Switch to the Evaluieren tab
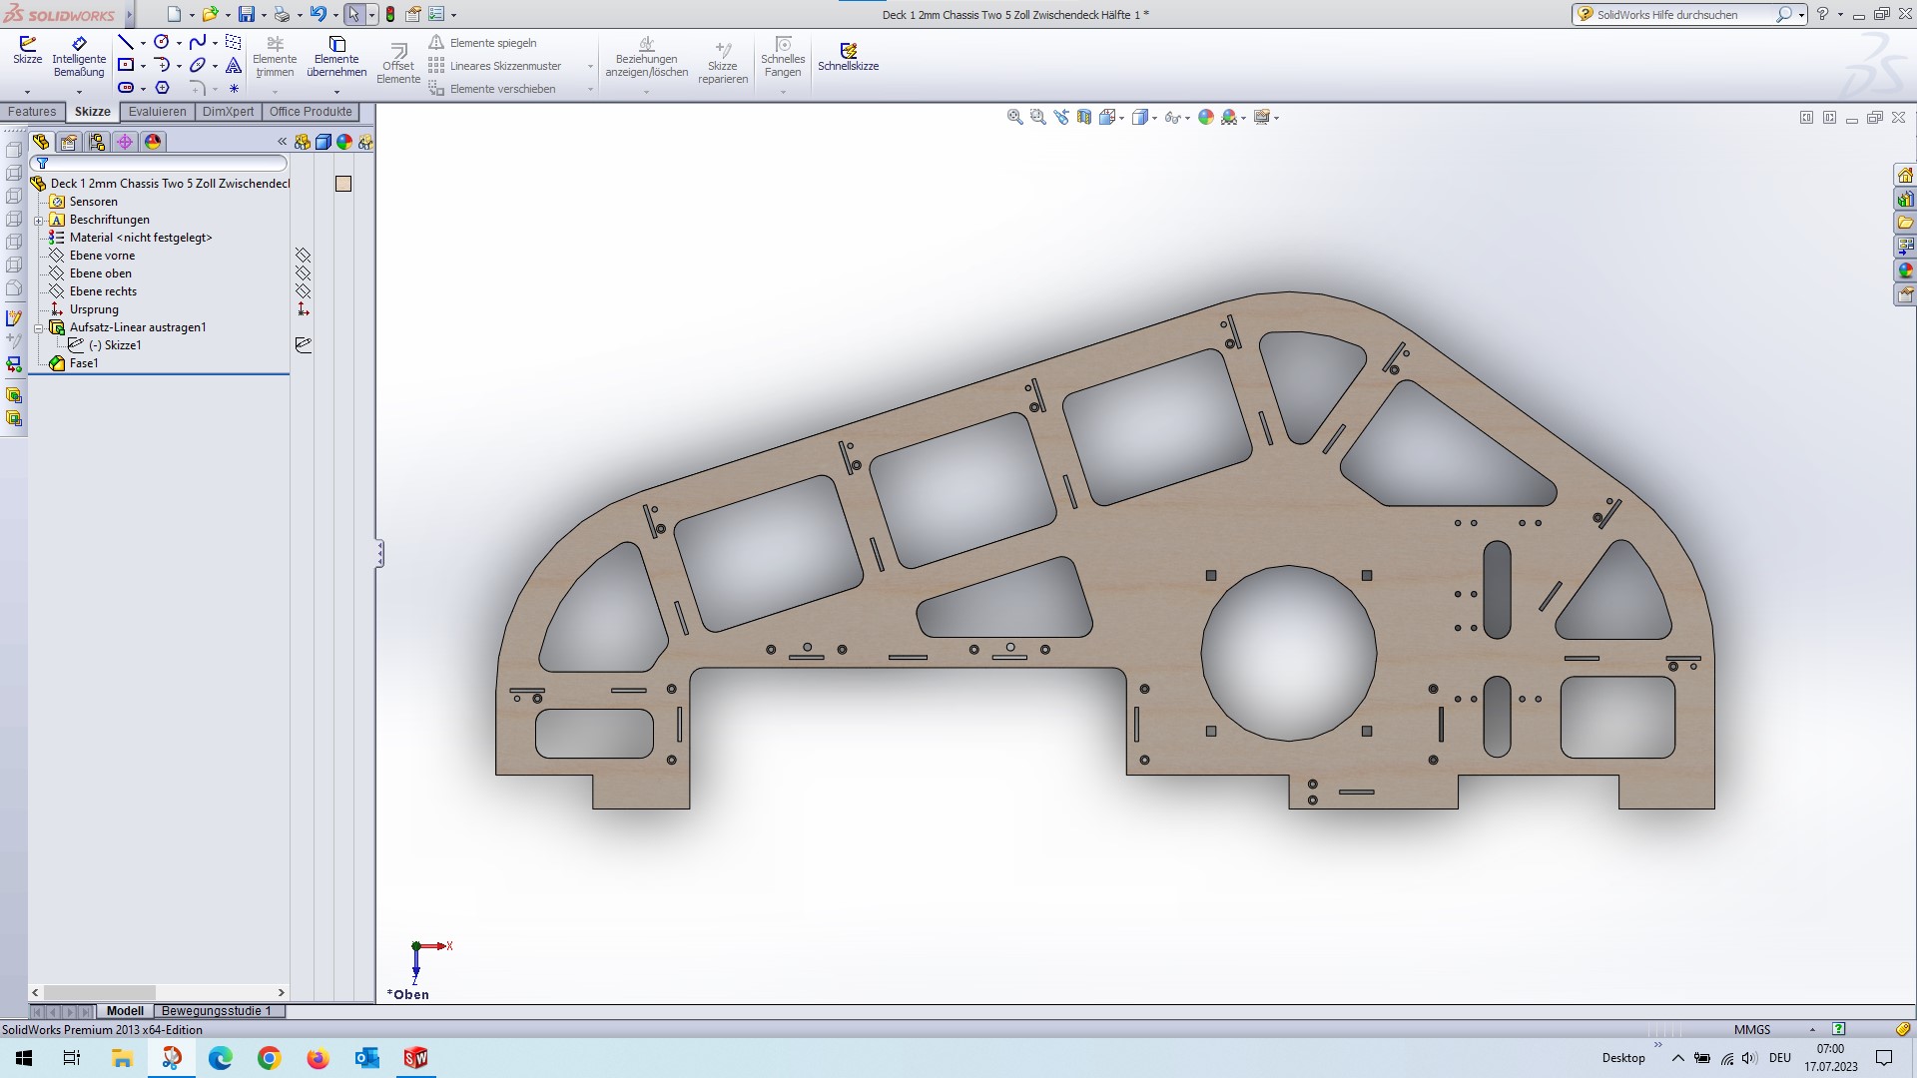The width and height of the screenshot is (1917, 1078). [157, 112]
